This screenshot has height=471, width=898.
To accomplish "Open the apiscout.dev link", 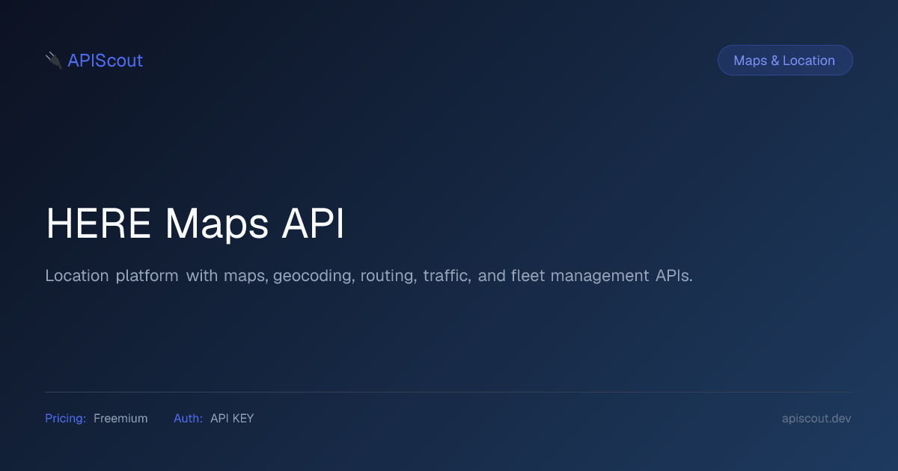I will pos(816,419).
